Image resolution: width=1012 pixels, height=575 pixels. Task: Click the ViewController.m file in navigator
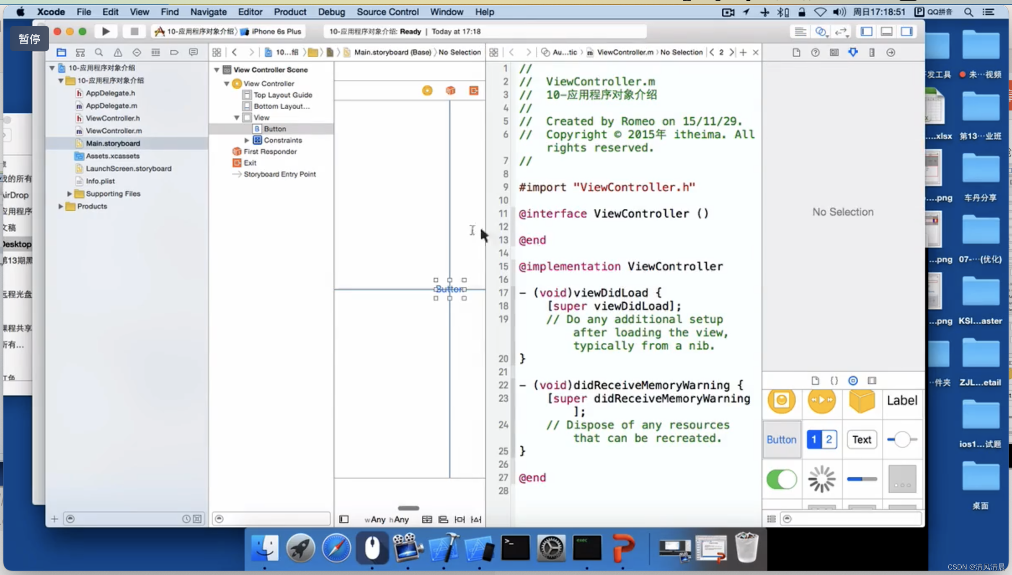point(113,131)
